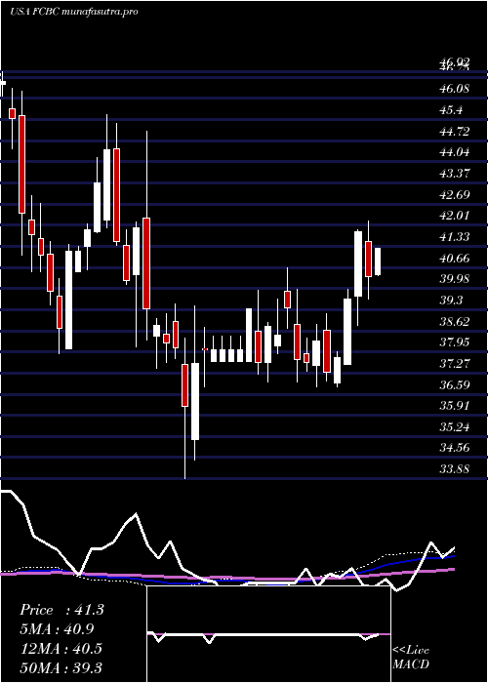
Task: Click inside the MACD histogram box
Action: pyautogui.click(x=268, y=634)
